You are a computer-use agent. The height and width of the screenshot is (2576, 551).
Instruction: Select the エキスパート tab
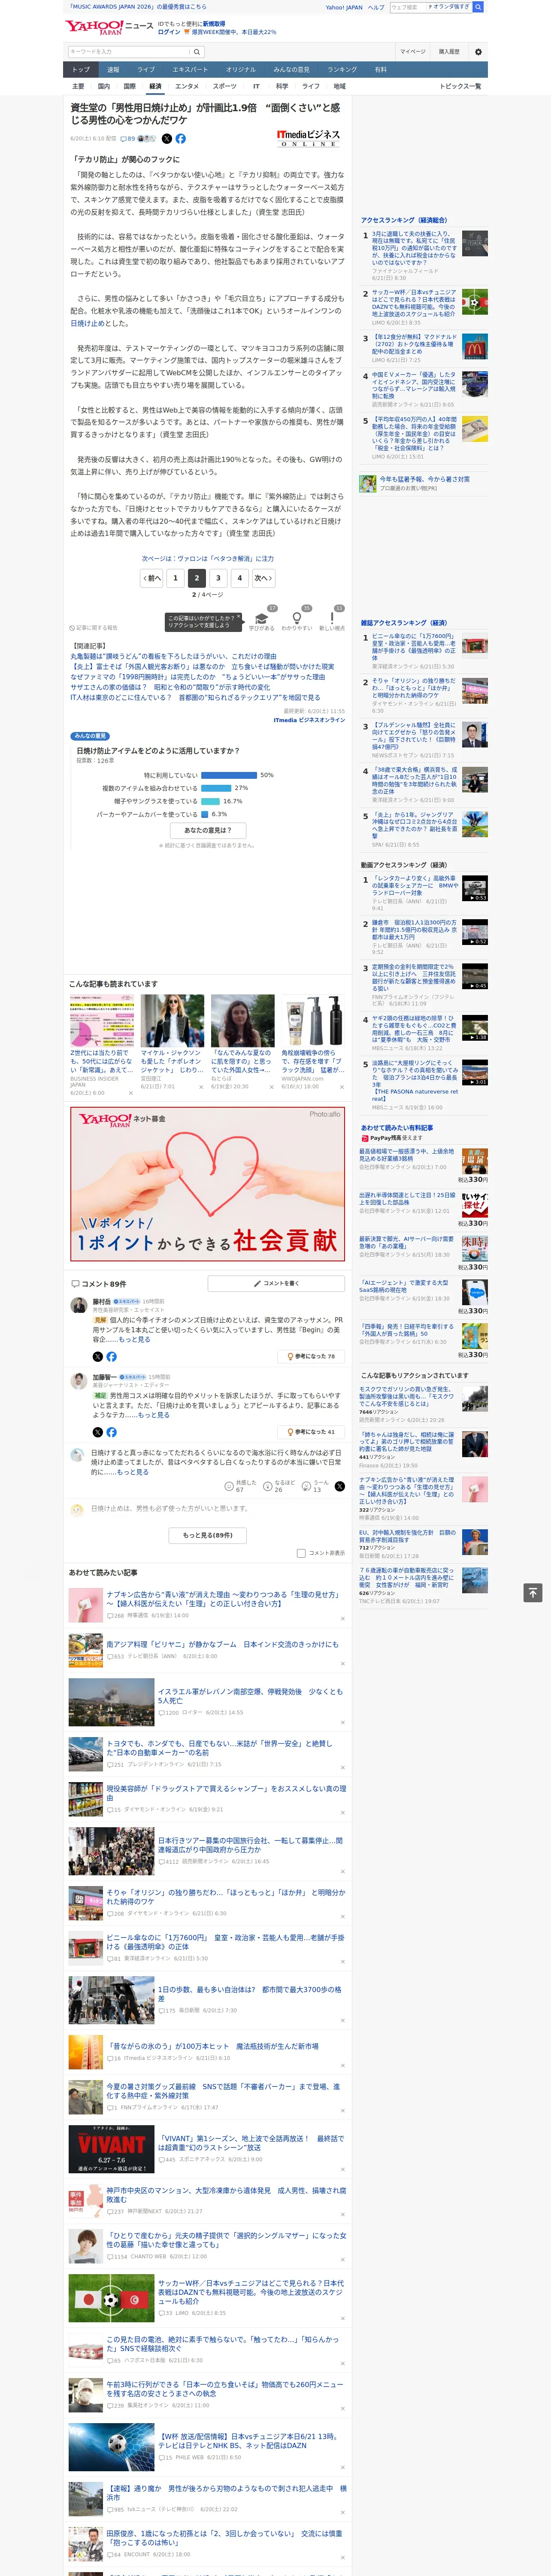click(190, 70)
